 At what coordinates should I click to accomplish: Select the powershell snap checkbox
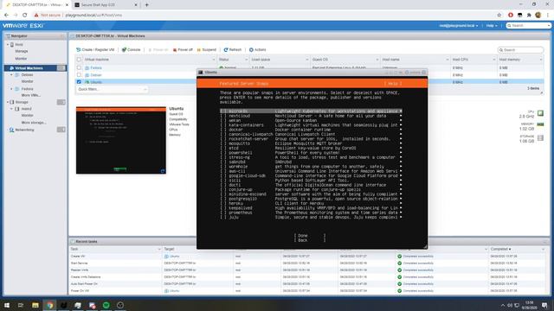(223, 153)
